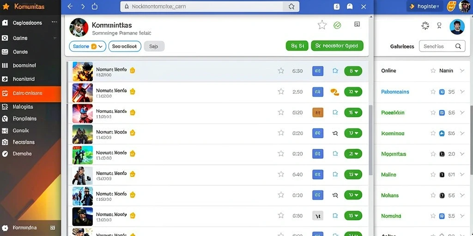Click the Gends sidebar icon
This screenshot has height=236, width=473.
pyautogui.click(x=5, y=52)
